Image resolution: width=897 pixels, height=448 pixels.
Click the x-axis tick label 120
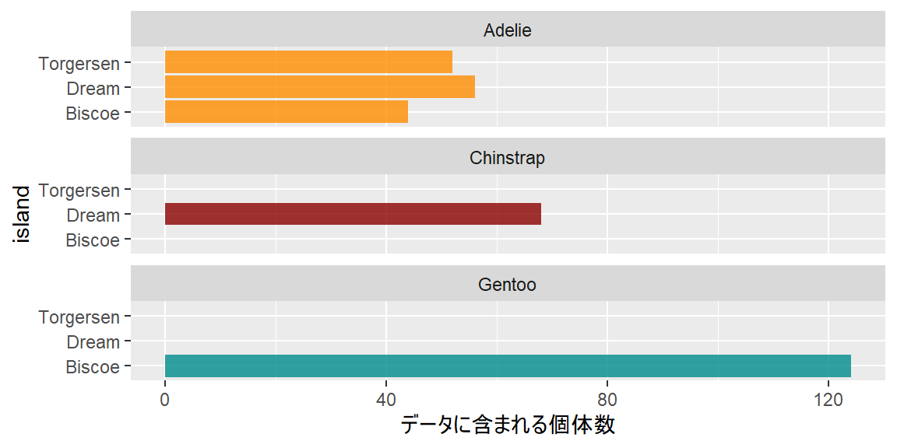(828, 401)
